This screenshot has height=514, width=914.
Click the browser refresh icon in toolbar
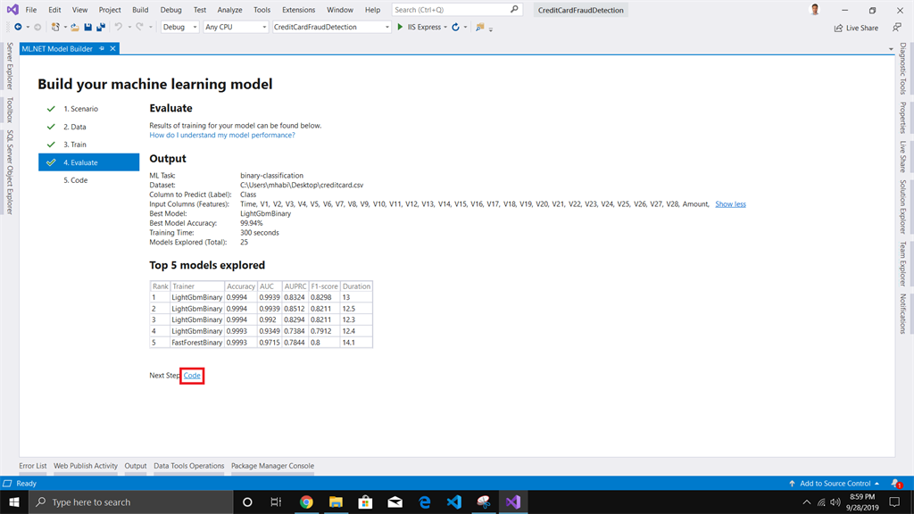coord(455,27)
